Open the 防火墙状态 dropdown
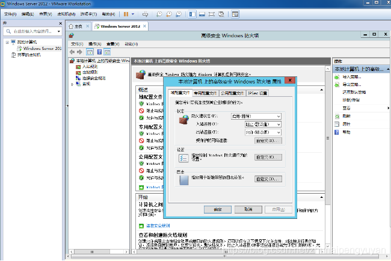The height and width of the screenshot is (261, 391). (x=256, y=116)
